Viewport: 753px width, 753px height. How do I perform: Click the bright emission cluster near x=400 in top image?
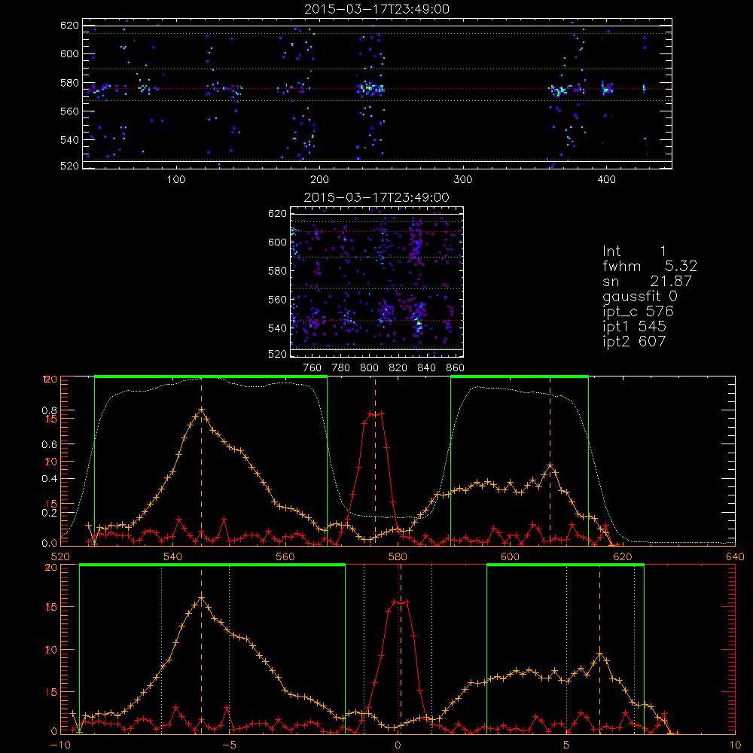click(x=607, y=89)
